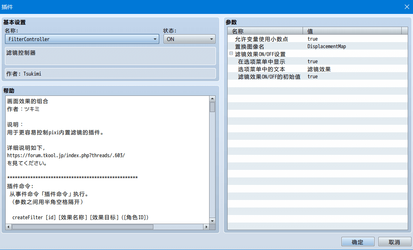Click the 画面效果的组合 line in help
The image size is (413, 250).
pyautogui.click(x=28, y=101)
